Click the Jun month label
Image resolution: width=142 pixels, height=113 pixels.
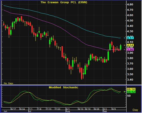[5, 111]
